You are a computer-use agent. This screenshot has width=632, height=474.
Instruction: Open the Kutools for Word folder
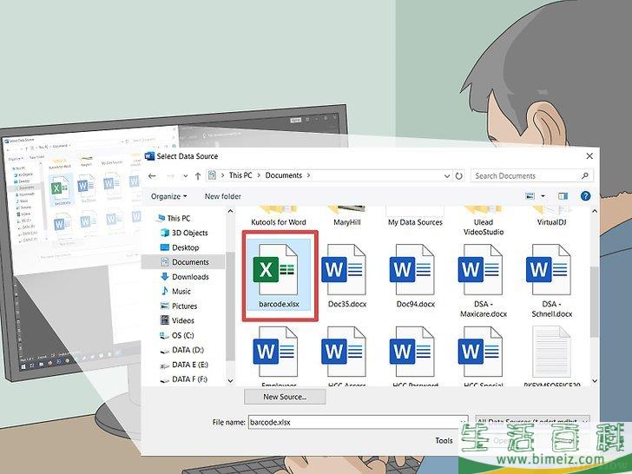click(x=279, y=216)
